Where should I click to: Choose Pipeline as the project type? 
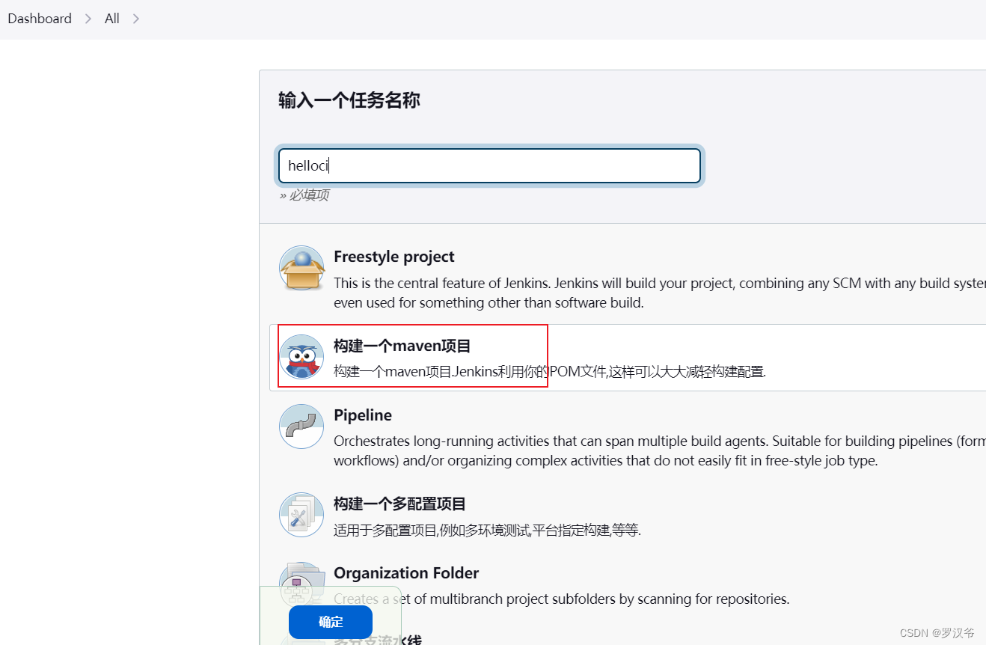pos(362,415)
